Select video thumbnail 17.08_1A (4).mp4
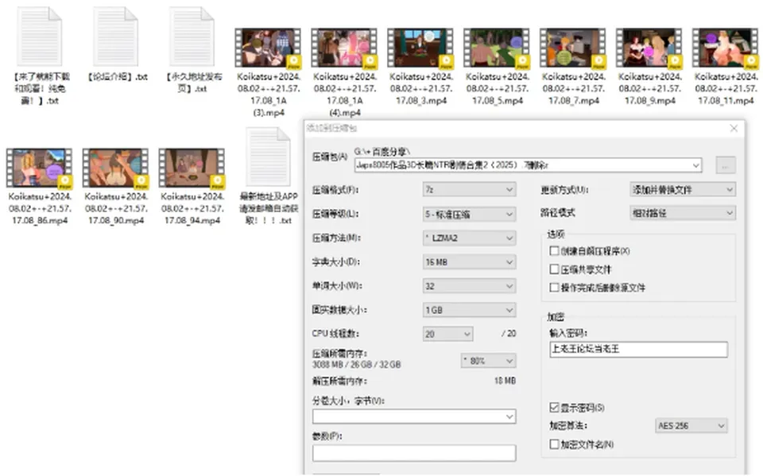Viewport: 763px width, 476px height. 344,47
